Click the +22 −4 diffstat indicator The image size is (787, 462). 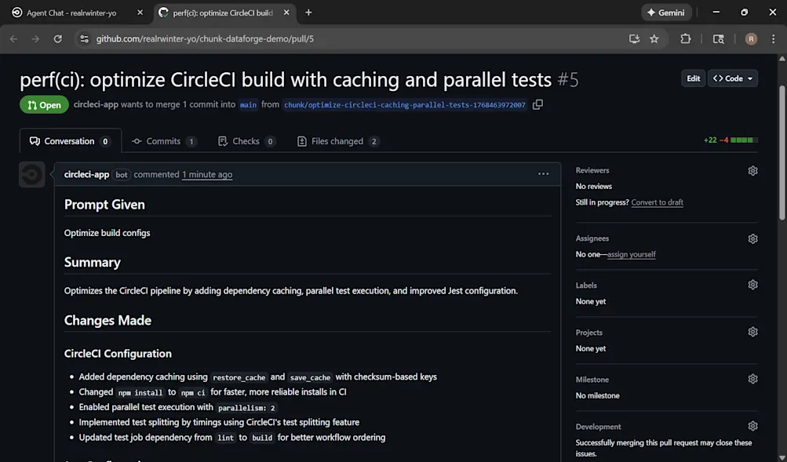731,140
